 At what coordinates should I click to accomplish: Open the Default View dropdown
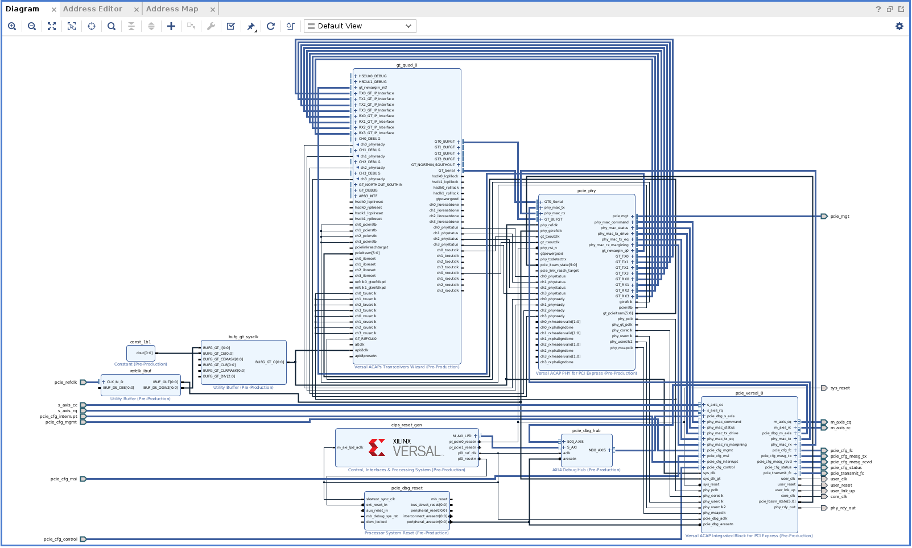coord(360,26)
